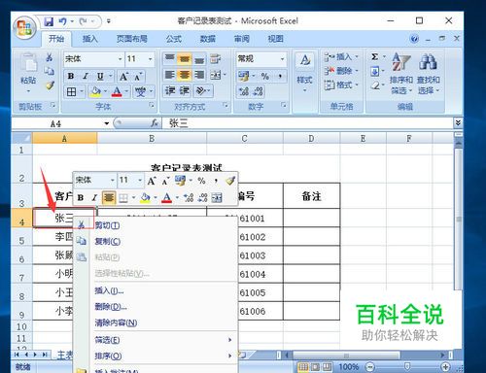This screenshot has width=486, height=373.
Task: Increase decimal places in ribbon number group
Action: click(244, 91)
